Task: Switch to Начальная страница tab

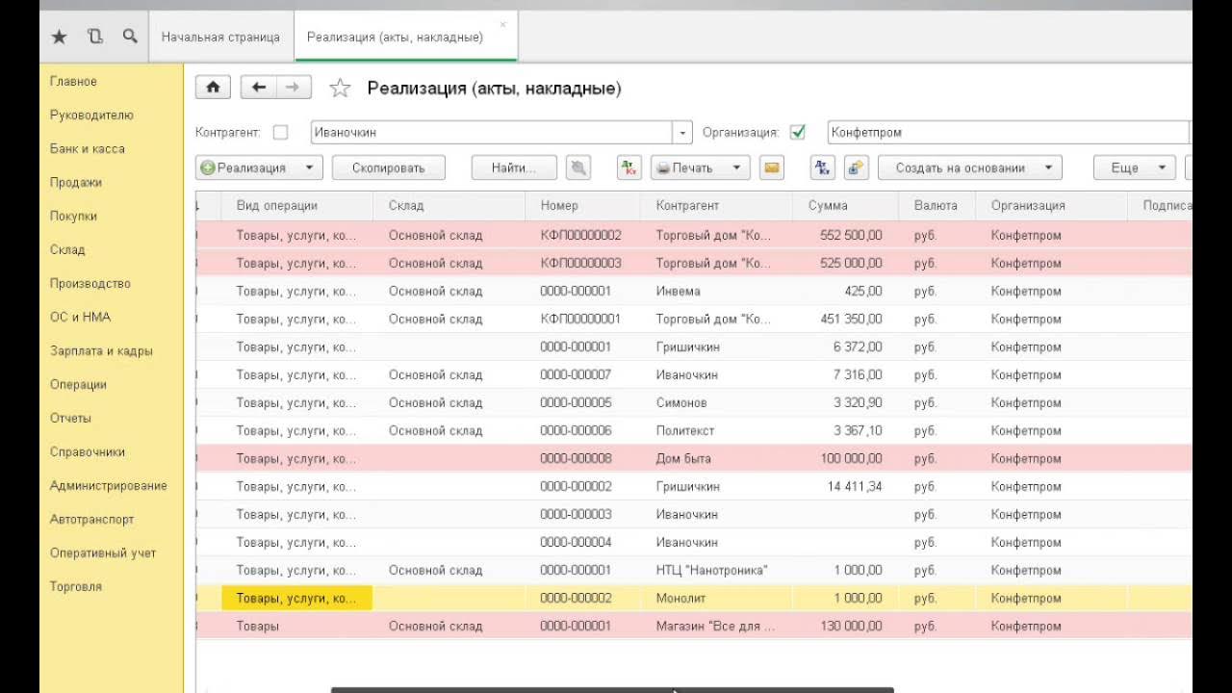Action: click(220, 37)
